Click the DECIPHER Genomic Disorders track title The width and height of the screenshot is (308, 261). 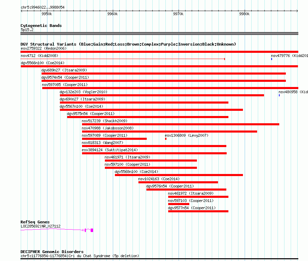pos(52,252)
